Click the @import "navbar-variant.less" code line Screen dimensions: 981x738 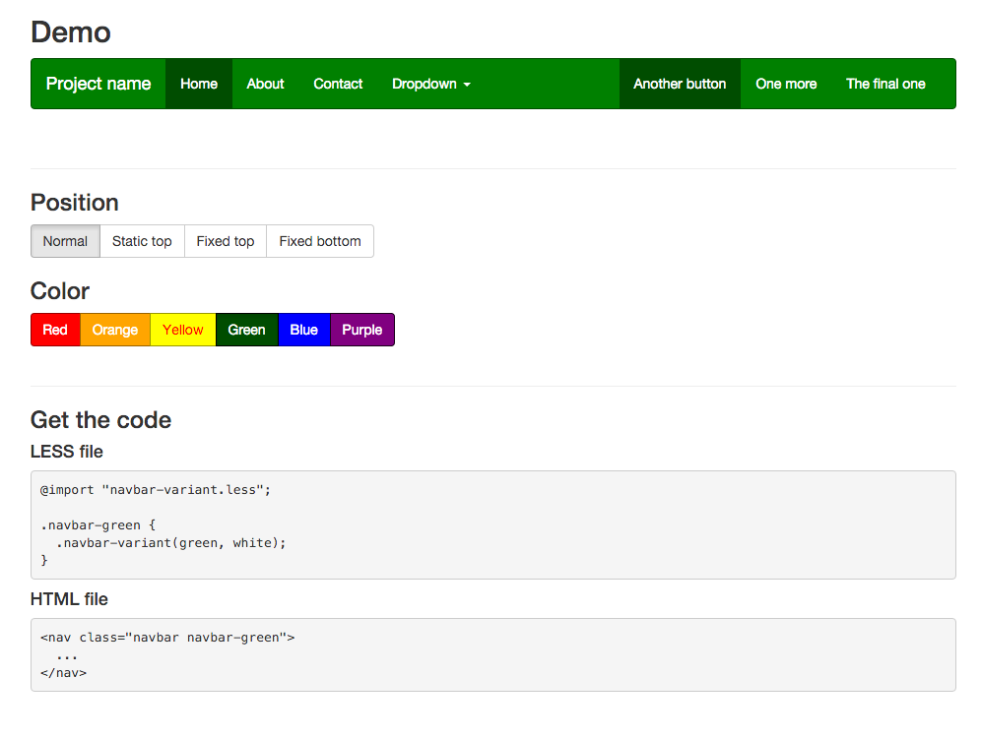pyautogui.click(x=156, y=490)
